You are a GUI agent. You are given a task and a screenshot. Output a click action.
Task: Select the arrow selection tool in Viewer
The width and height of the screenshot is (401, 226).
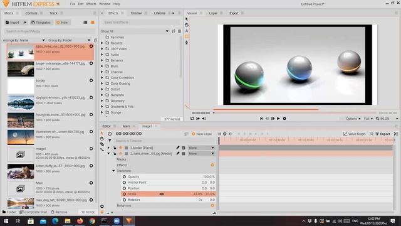(187, 19)
